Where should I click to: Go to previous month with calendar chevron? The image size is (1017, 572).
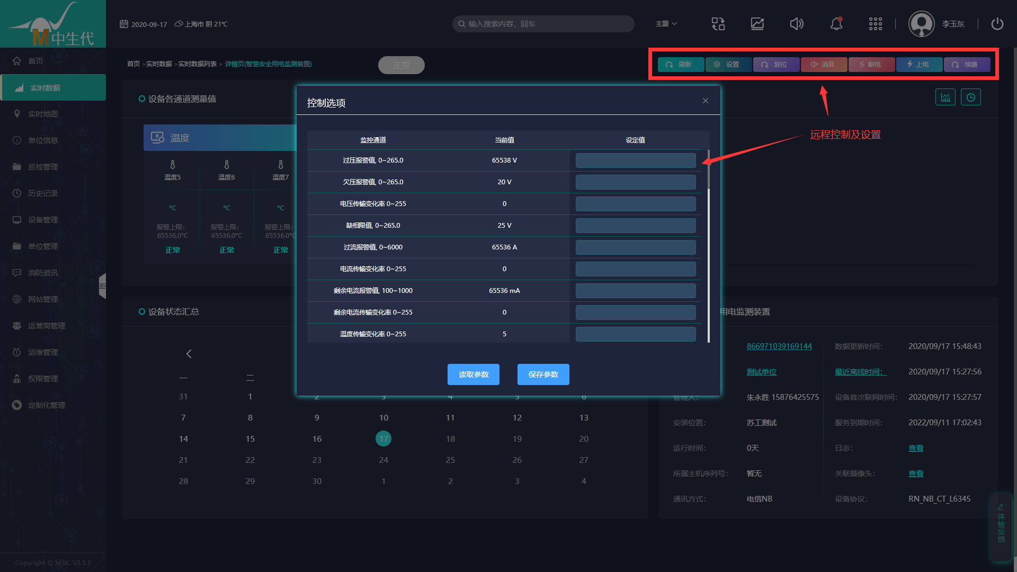(x=189, y=354)
